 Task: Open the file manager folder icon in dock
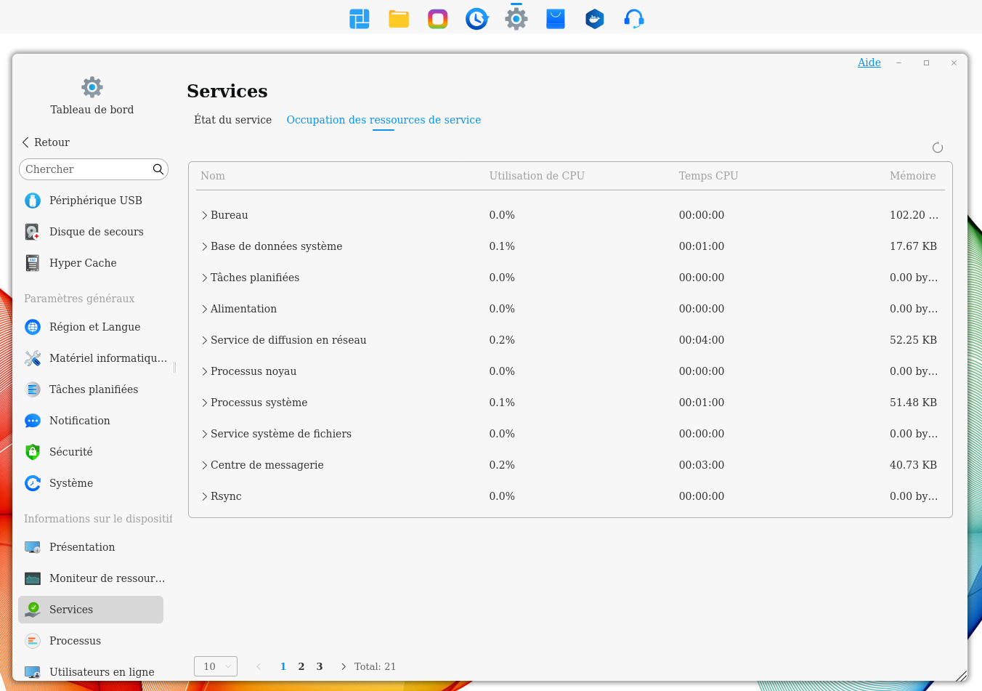click(x=399, y=19)
